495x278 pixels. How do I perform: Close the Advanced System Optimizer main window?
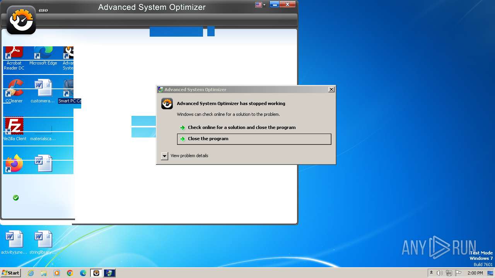click(x=287, y=4)
